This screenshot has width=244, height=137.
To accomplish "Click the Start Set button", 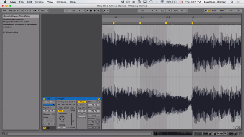I will click(x=98, y=102).
